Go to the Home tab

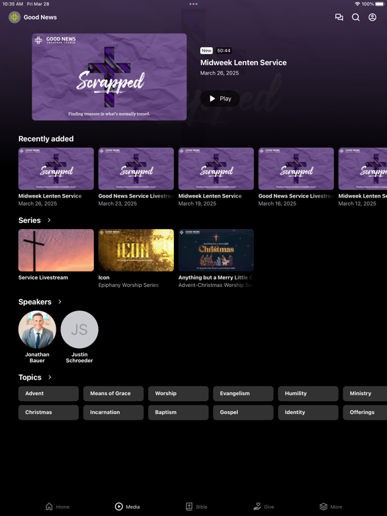57,507
